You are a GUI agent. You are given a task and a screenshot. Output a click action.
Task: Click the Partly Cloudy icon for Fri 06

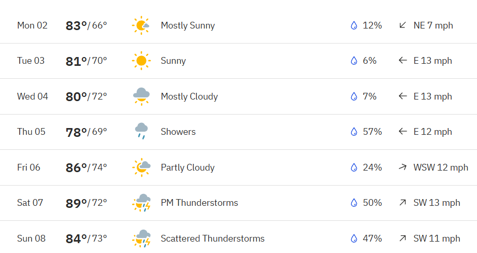(x=141, y=167)
